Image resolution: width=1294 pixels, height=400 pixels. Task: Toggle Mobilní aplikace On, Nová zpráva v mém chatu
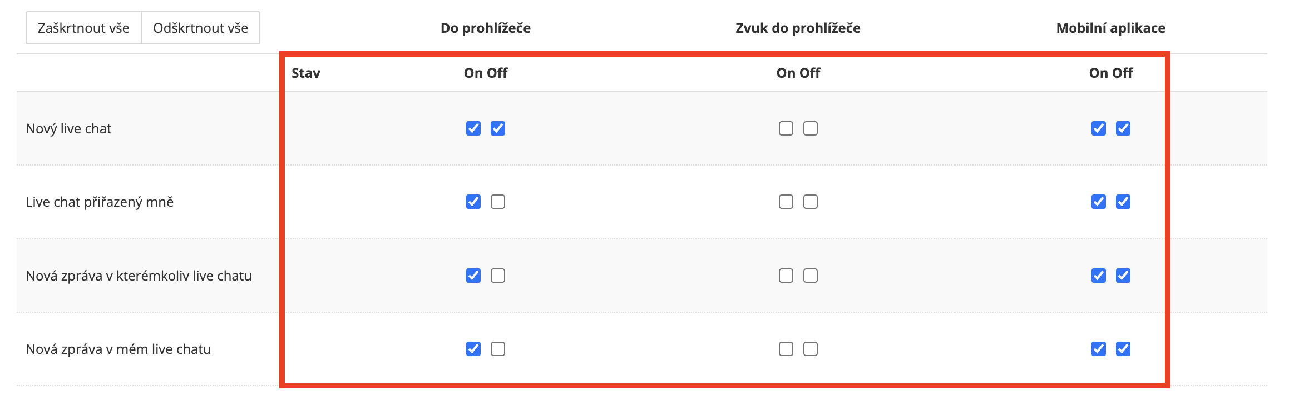tap(1099, 349)
